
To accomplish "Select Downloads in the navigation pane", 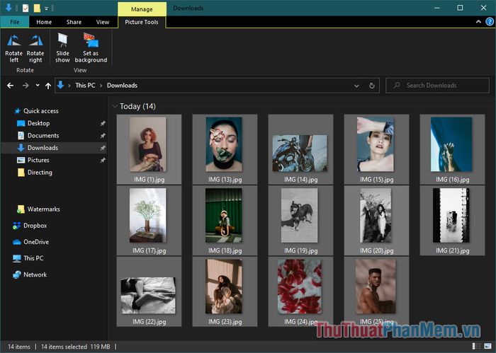I will (43, 148).
